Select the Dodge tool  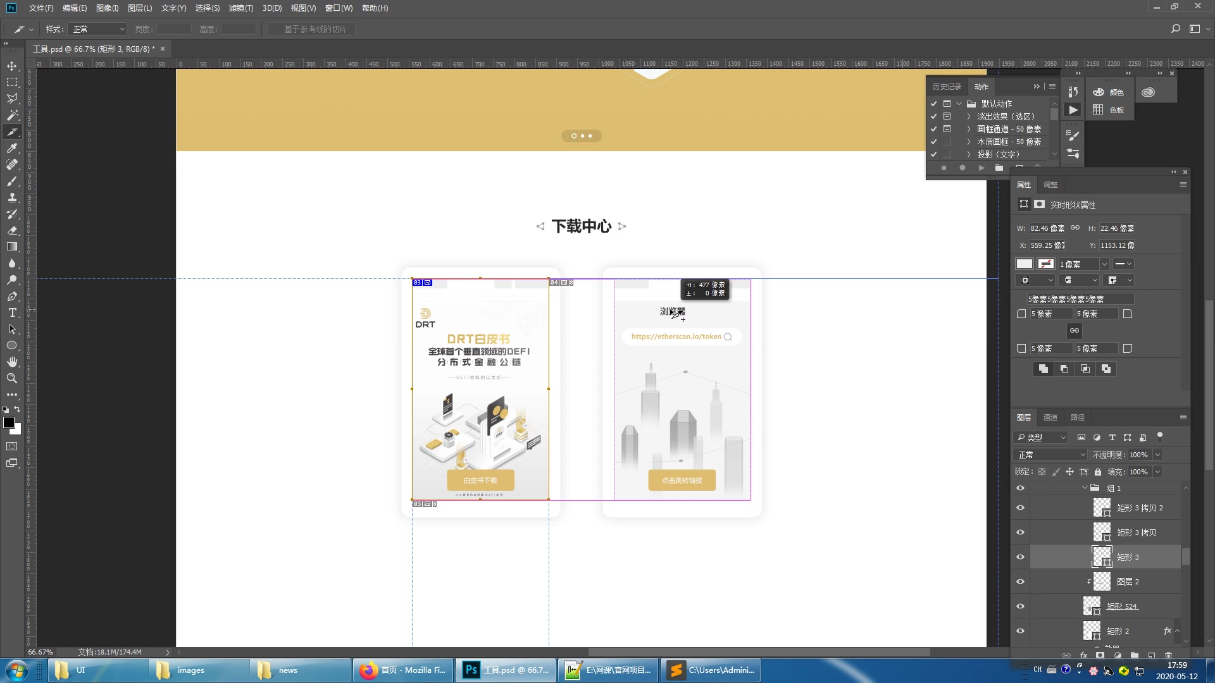[12, 280]
